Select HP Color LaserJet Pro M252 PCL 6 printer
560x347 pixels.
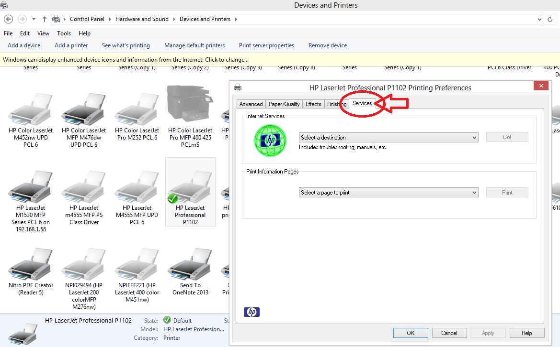click(x=137, y=110)
